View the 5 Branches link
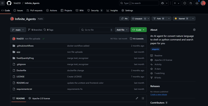Image resolution: width=208 pixels, height=106 pixels. [x=35, y=30]
